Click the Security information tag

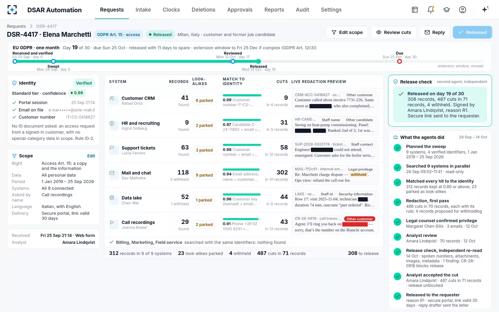click(x=356, y=194)
